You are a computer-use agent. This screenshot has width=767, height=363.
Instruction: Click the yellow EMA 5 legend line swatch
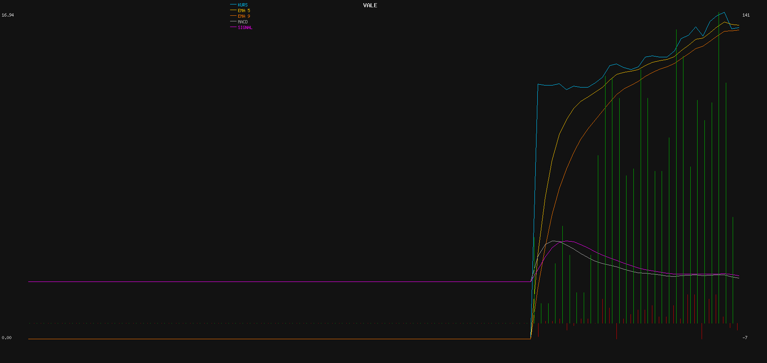tap(233, 10)
